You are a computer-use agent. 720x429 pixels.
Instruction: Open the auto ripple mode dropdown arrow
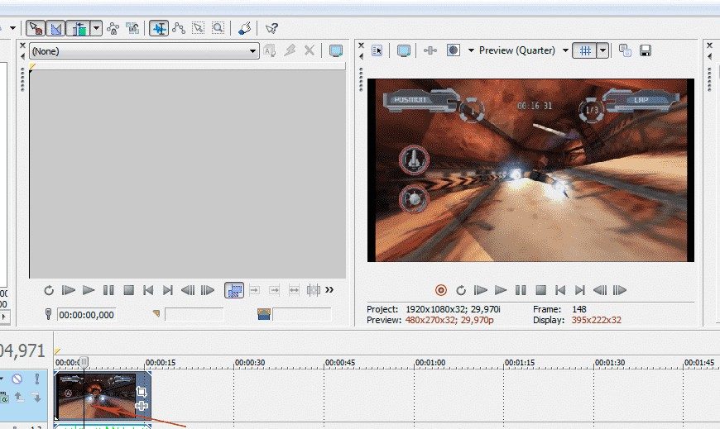pos(97,28)
